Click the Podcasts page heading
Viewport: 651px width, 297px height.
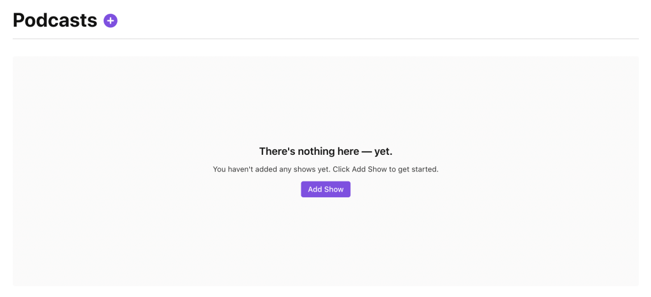pyautogui.click(x=55, y=20)
